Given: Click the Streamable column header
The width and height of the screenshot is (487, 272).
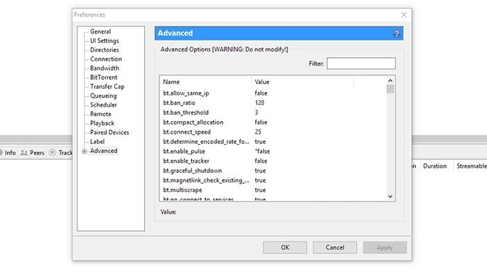Looking at the screenshot, I should (x=471, y=166).
